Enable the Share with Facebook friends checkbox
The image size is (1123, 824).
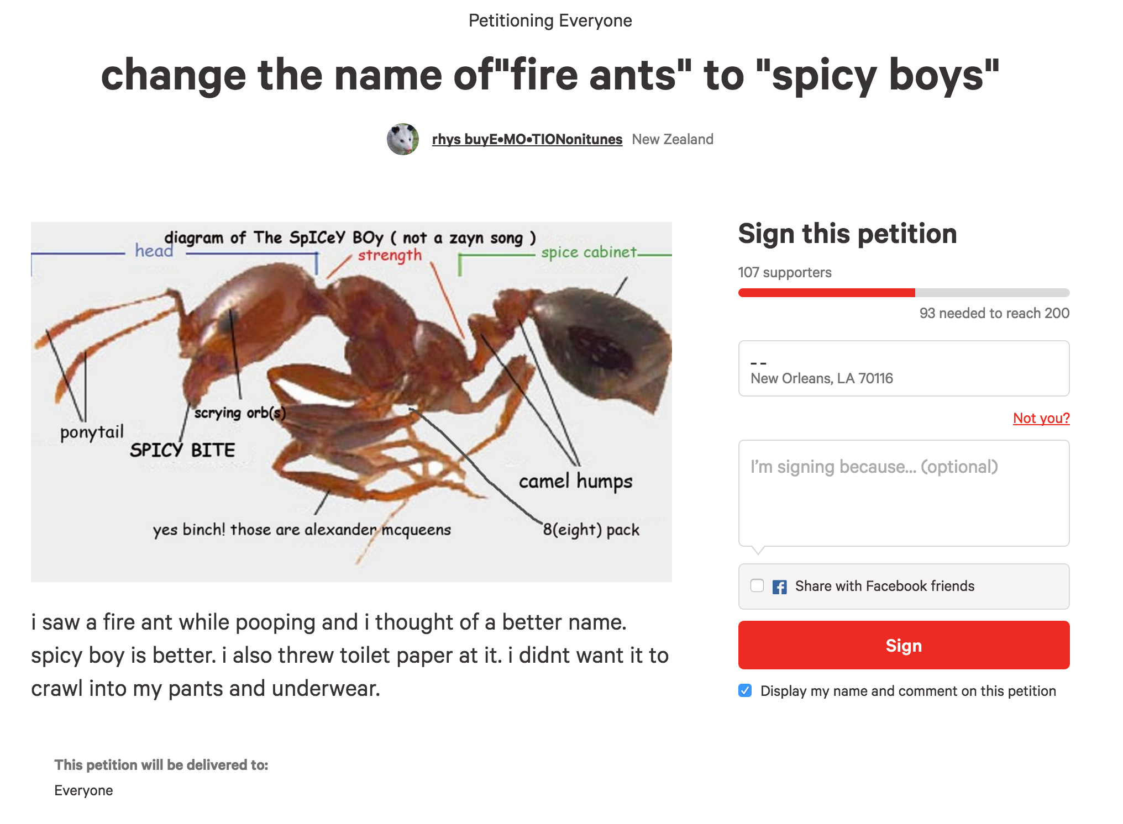(x=757, y=586)
